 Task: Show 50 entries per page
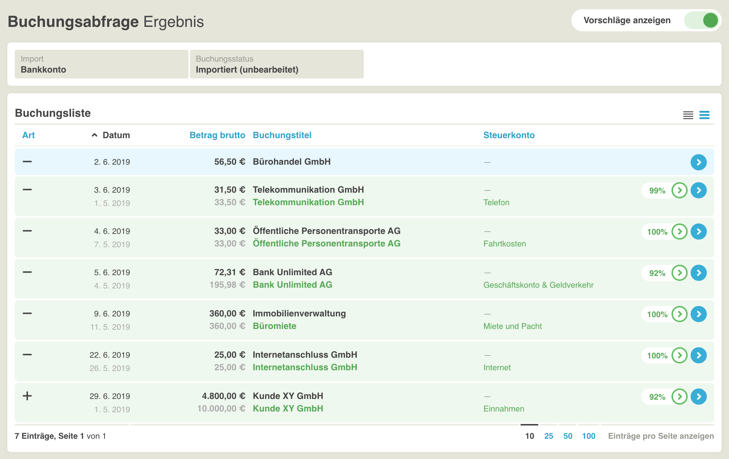[x=568, y=436]
